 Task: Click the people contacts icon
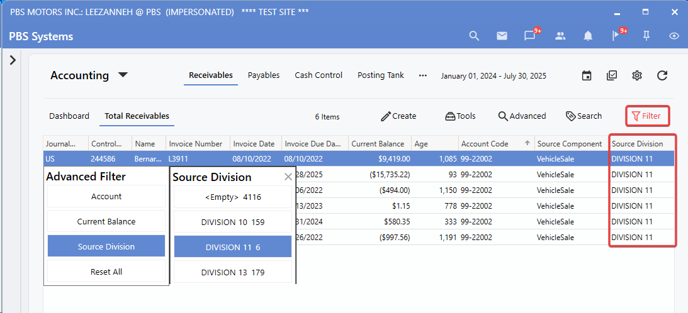pyautogui.click(x=560, y=36)
